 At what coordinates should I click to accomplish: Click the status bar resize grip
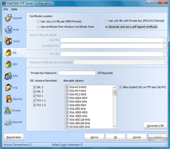[x=166, y=145]
